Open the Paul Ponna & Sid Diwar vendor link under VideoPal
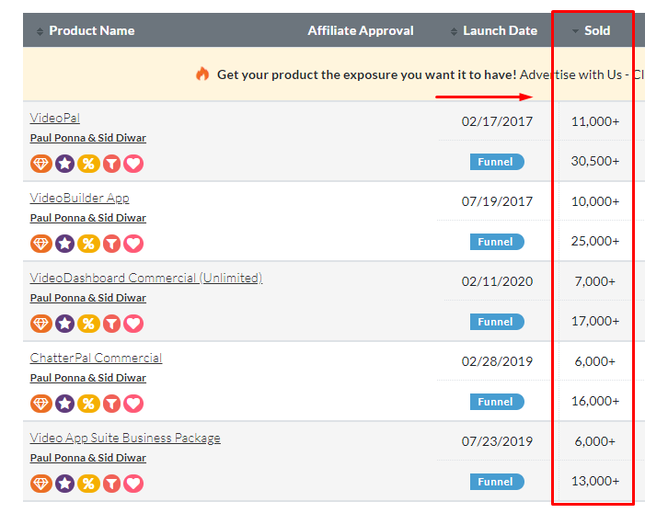The height and width of the screenshot is (513, 645). point(88,138)
